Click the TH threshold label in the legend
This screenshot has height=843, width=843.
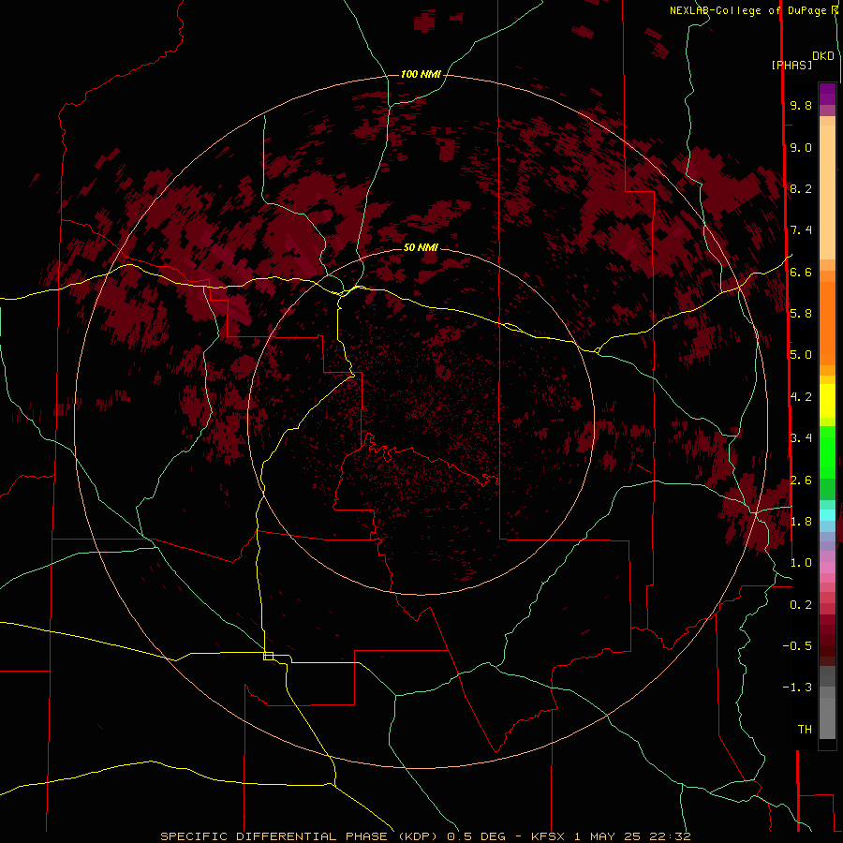pos(805,730)
